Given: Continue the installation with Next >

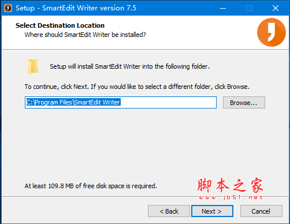Looking at the screenshot, I should (212, 211).
